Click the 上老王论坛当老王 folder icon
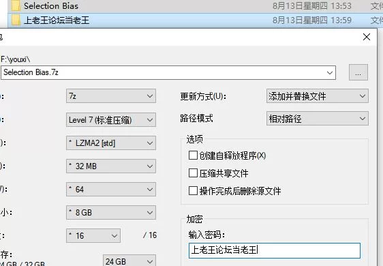Screen dimensions: 383x266 click(16, 20)
